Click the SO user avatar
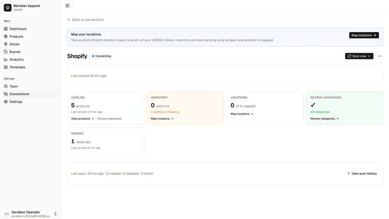Viewport: 389px width, 219px height. (7, 214)
